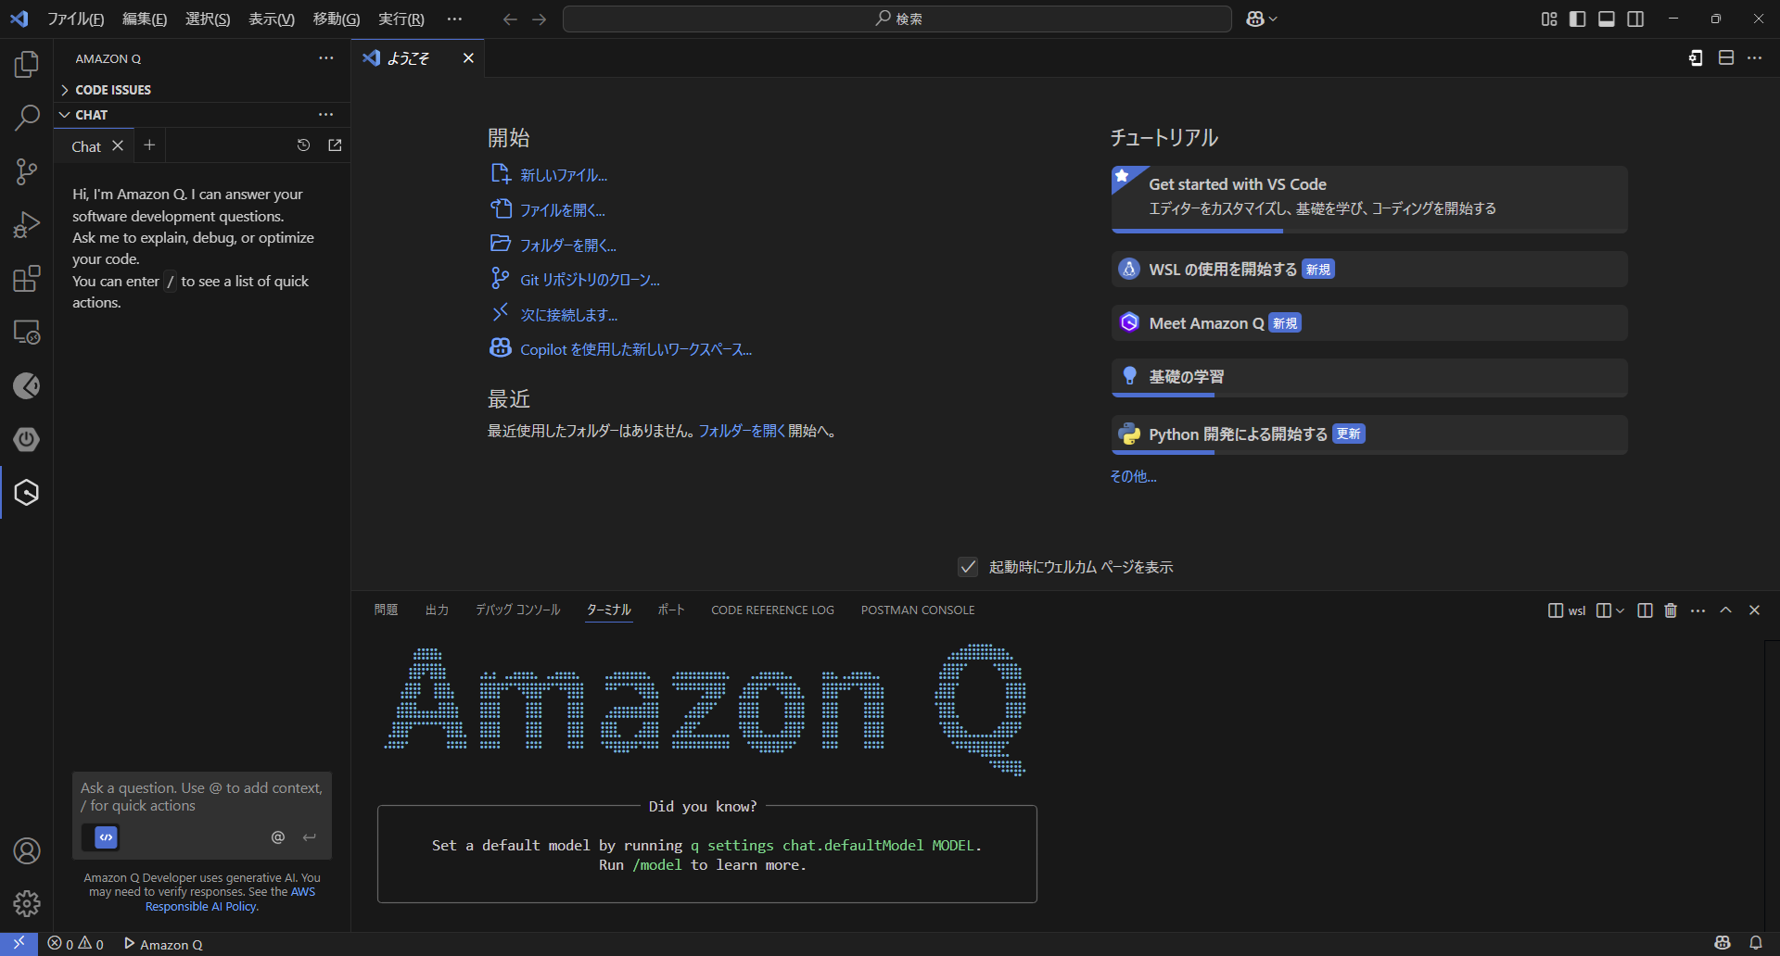Open the Source Control view

(27, 171)
